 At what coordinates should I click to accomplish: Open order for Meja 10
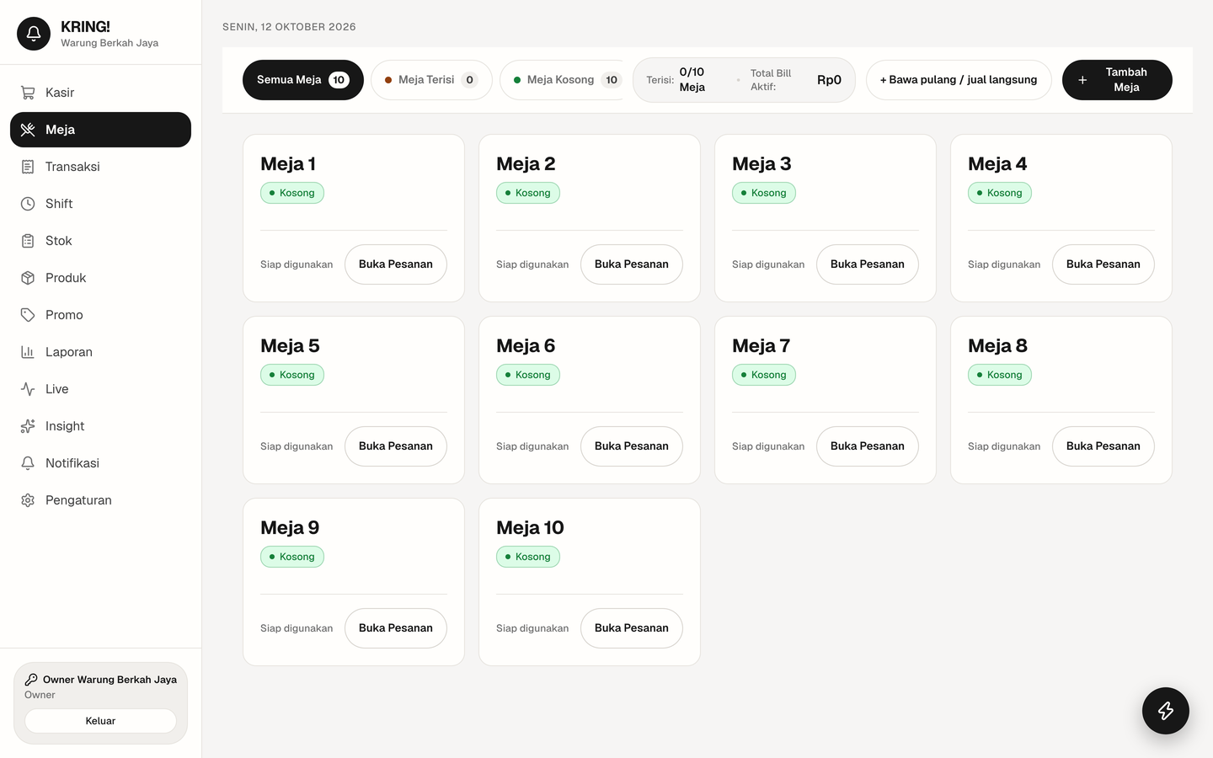[632, 628]
